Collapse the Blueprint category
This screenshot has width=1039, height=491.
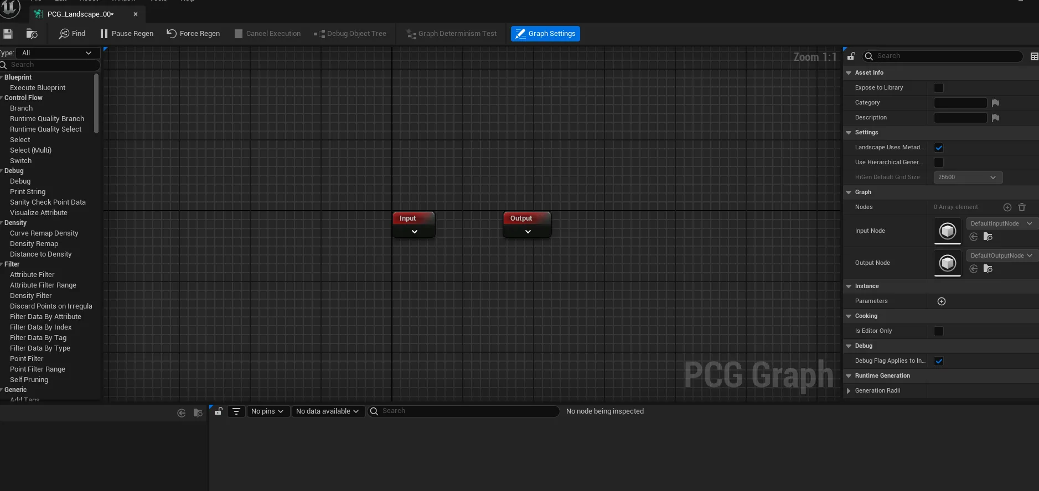point(2,77)
